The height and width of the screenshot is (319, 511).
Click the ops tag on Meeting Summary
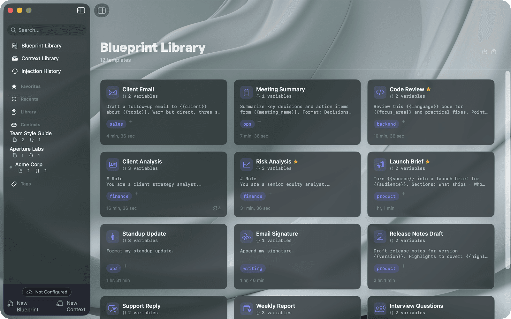[247, 124]
